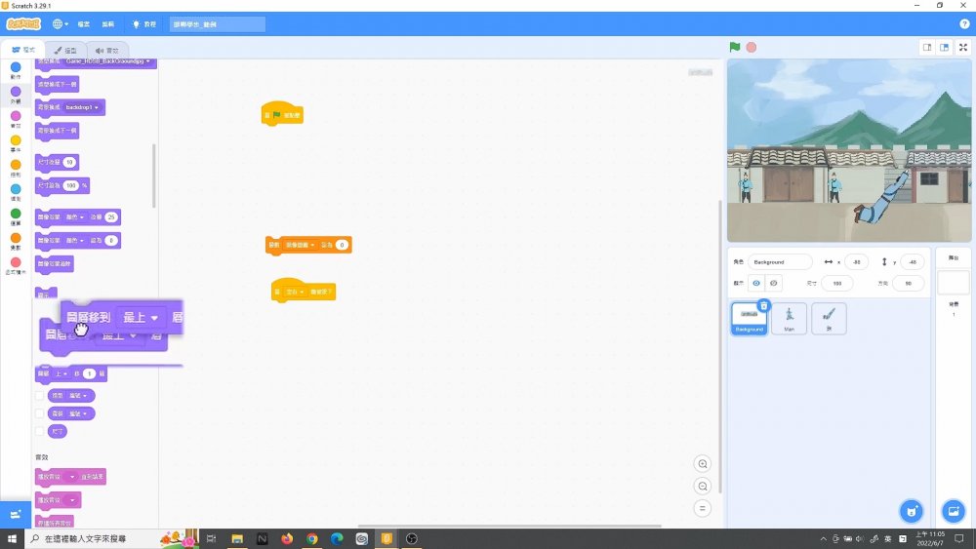Zoom out of the code workspace
This screenshot has height=549, width=976.
point(703,486)
